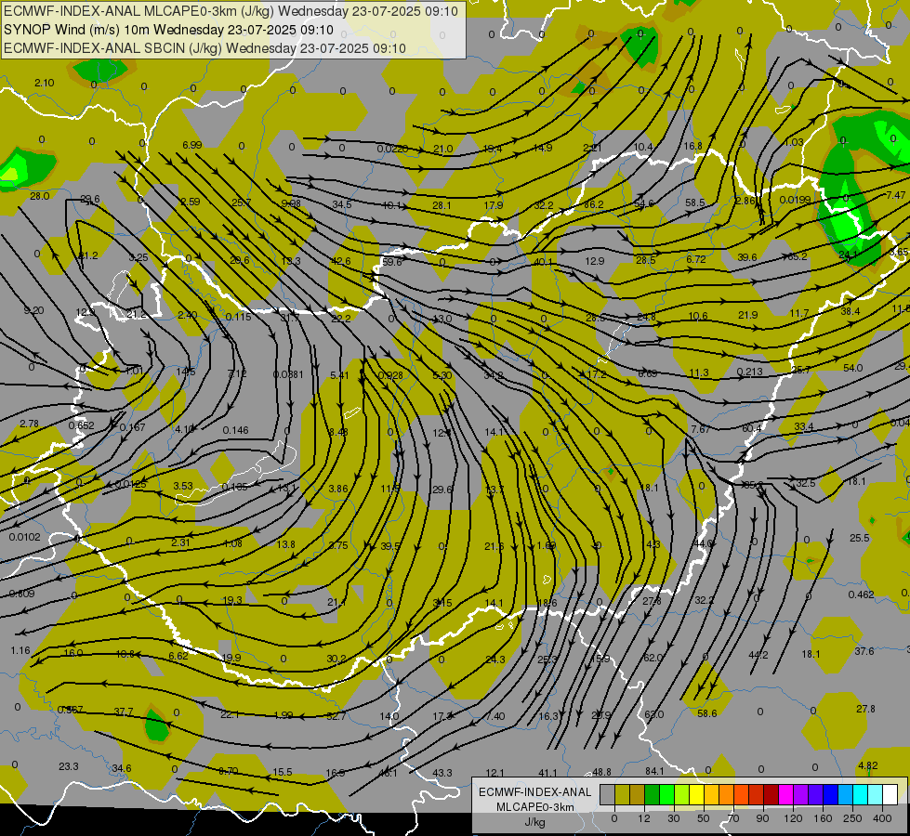Click the map value '4.82'

tap(867, 765)
